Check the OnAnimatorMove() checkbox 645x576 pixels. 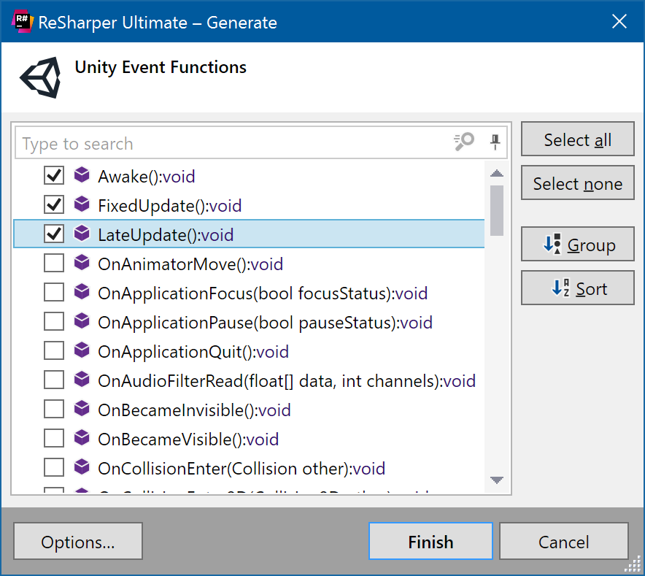coord(54,263)
